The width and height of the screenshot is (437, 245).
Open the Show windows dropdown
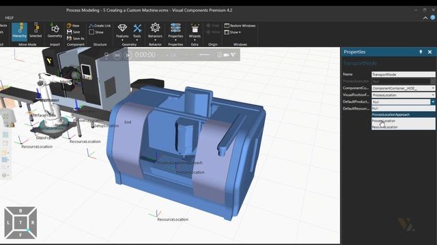point(232,32)
